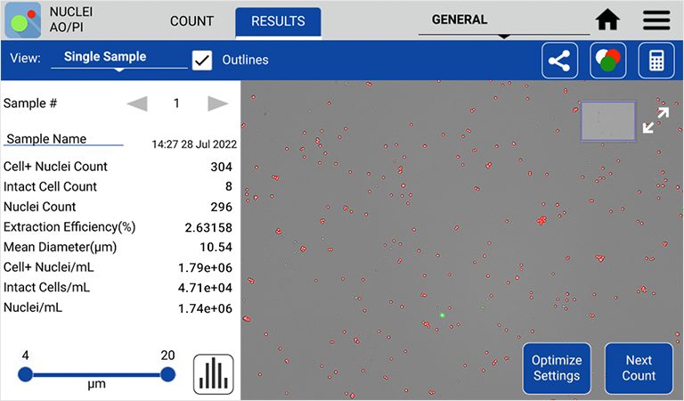Go to the home screen icon

pos(608,20)
